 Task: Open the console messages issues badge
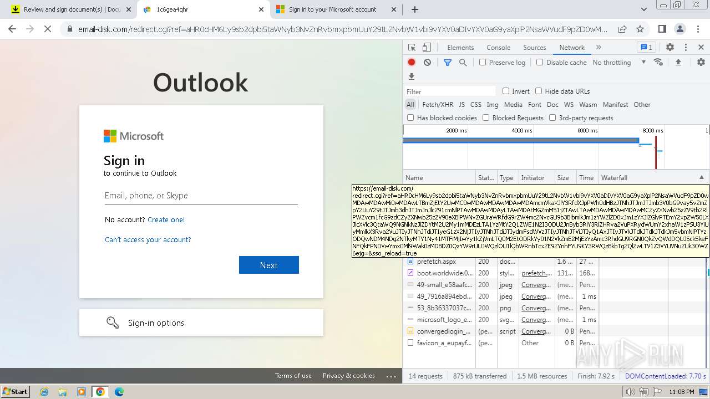(x=646, y=48)
